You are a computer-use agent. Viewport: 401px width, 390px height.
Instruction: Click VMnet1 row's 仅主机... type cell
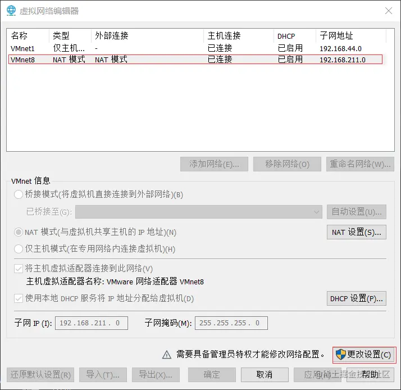tap(69, 48)
